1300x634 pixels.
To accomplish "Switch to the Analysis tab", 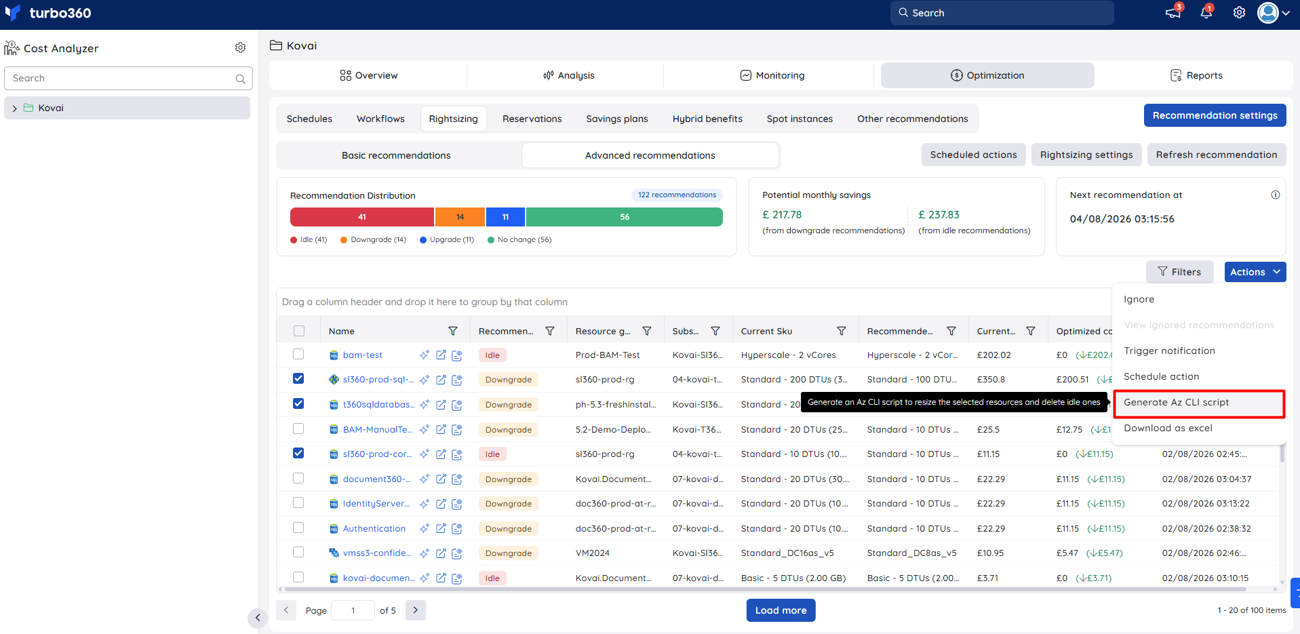I will (x=568, y=75).
